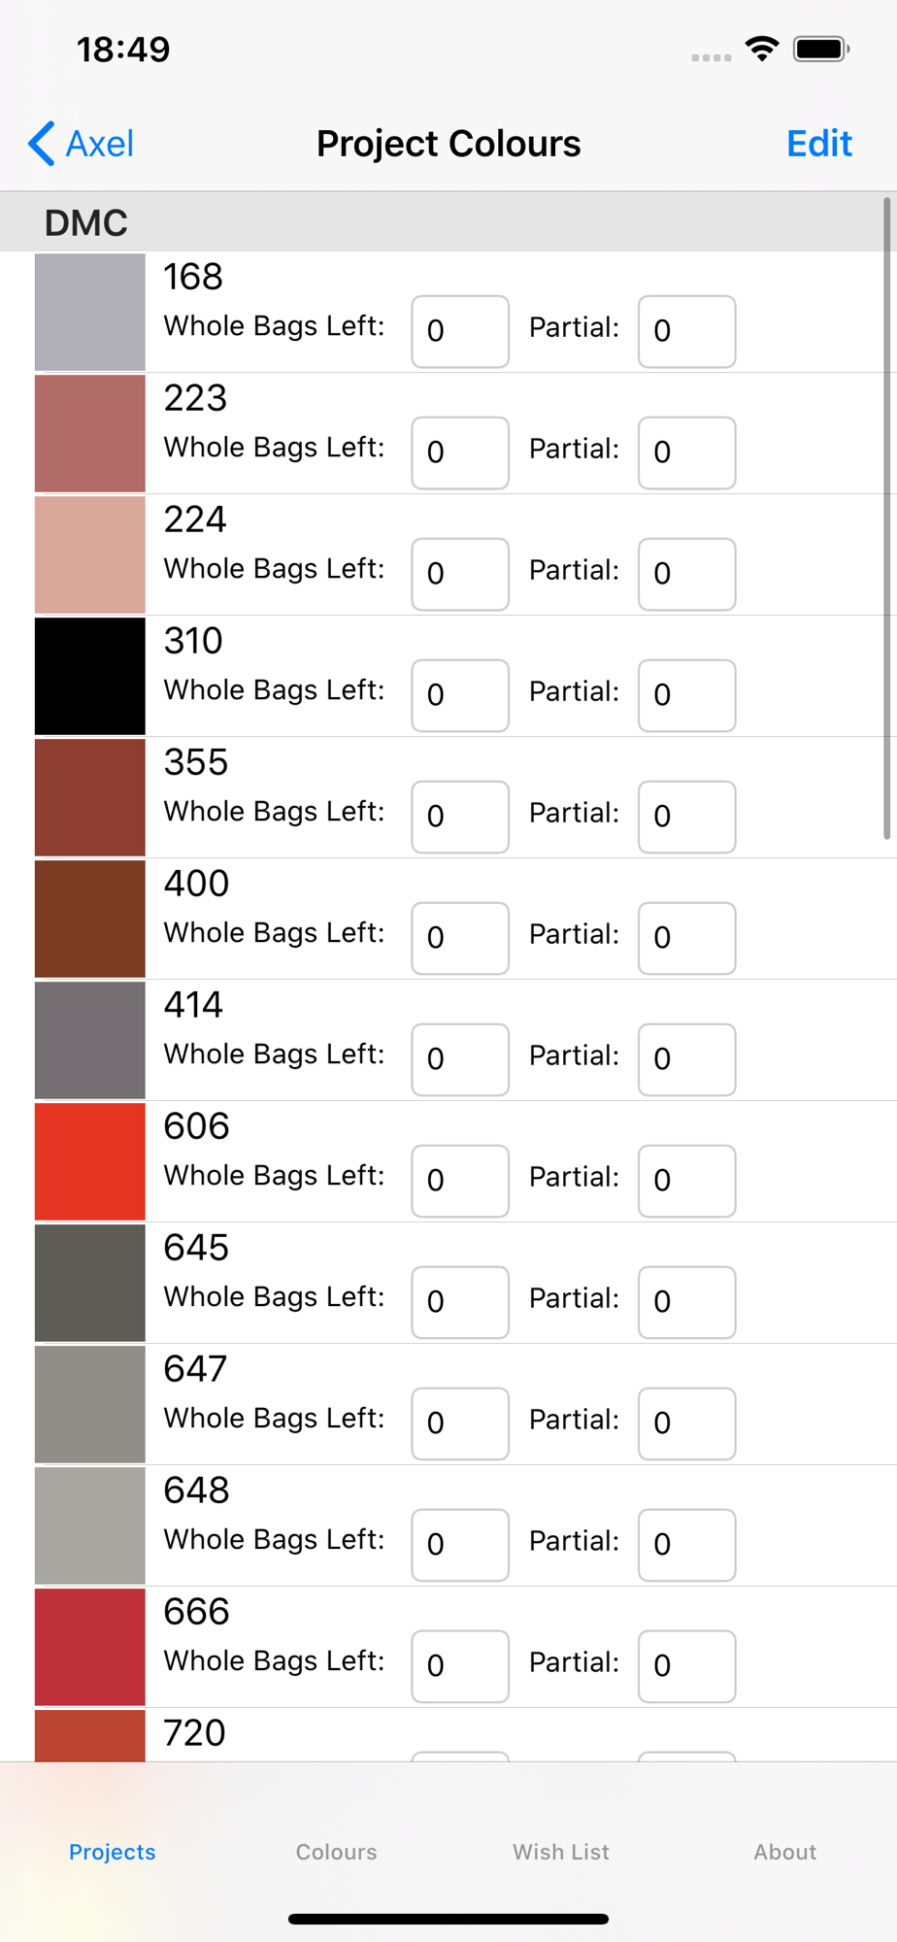This screenshot has width=897, height=1942.
Task: Select the pink 224 colour swatch
Action: pos(90,554)
